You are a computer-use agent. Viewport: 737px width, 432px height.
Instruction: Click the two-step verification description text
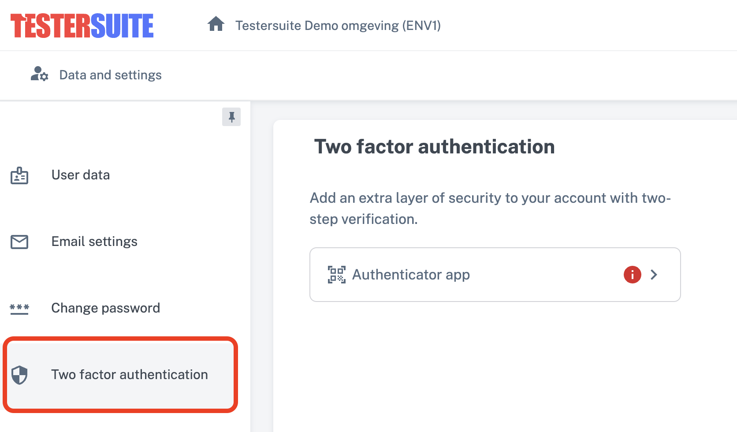490,208
